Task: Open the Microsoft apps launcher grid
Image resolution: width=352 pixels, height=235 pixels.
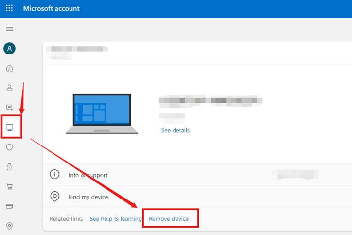Action: coord(9,8)
